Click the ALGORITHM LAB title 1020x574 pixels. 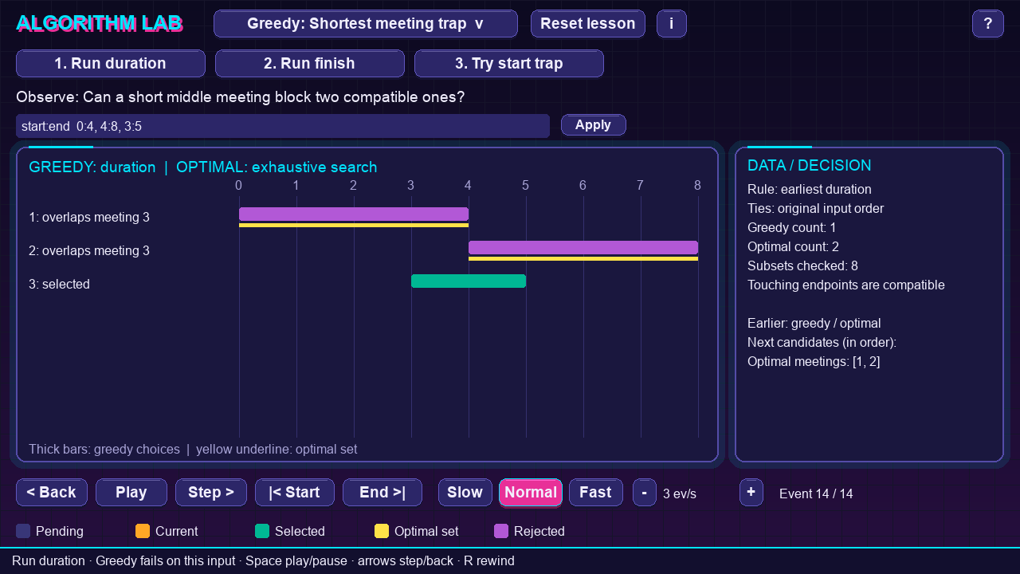pyautogui.click(x=100, y=24)
